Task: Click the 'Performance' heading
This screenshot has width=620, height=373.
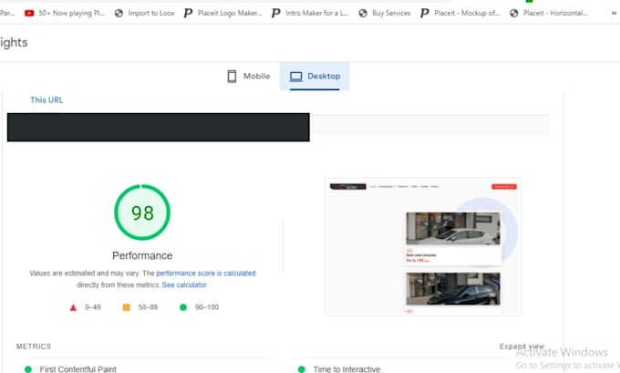Action: [x=142, y=255]
